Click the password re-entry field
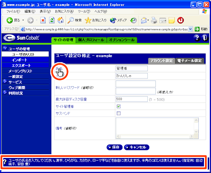 click(136, 91)
